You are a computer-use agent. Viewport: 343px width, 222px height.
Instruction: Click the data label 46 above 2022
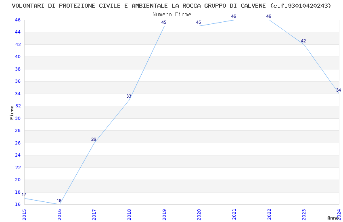[269, 16]
